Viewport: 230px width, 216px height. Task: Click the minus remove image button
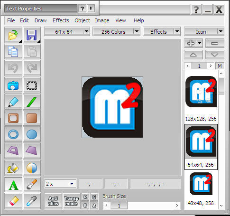click(215, 43)
